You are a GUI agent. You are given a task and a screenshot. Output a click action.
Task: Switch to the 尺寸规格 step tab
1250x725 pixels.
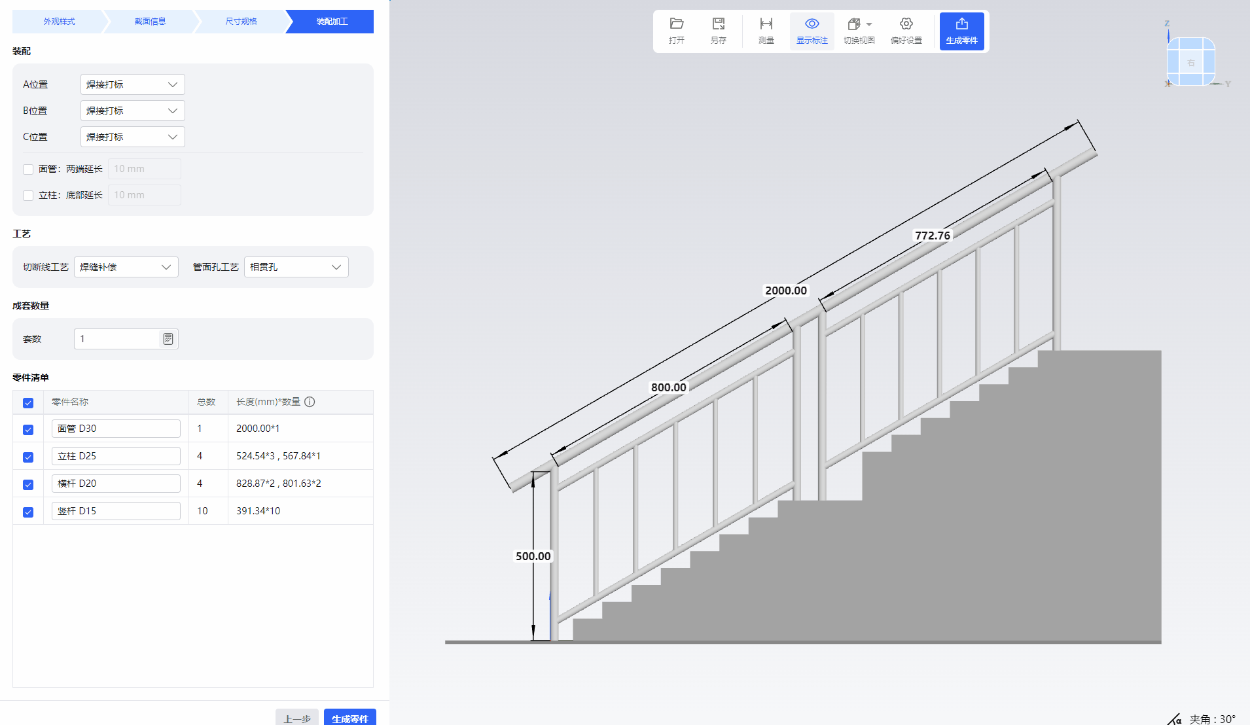pos(241,22)
